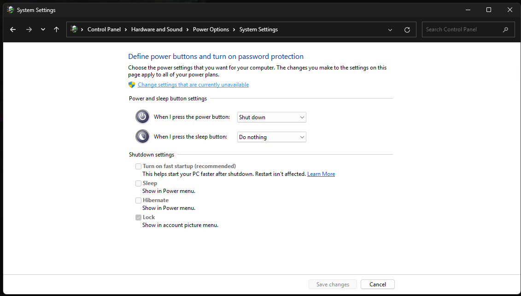Click 'When I press the power button:' label
Viewport: 521px width, 296px height.
[x=192, y=117]
